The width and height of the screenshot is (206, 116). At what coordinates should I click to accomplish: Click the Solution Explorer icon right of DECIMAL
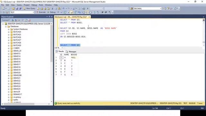(x=165, y=9)
